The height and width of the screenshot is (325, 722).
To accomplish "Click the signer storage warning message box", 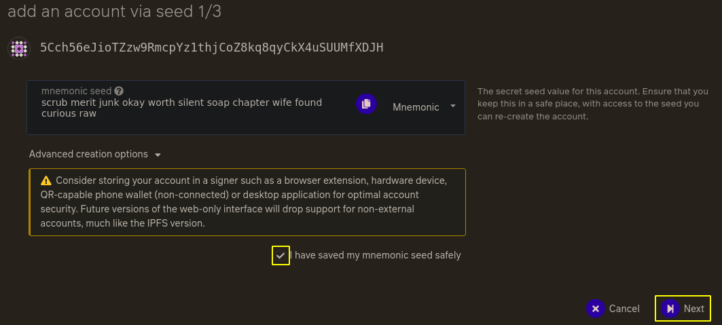I will 247,202.
